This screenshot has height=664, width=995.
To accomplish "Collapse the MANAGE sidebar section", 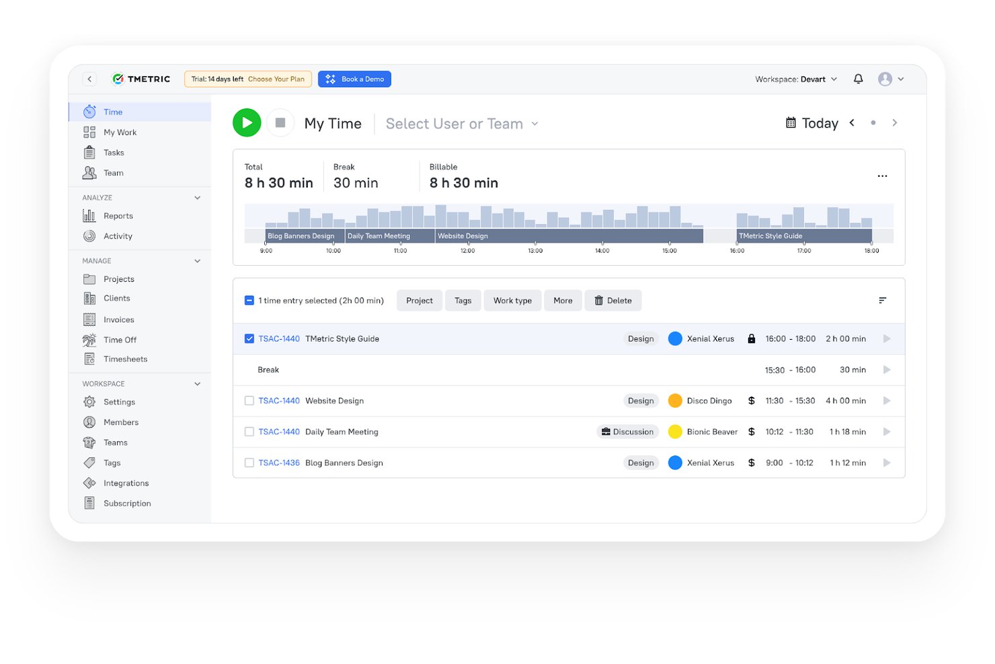I will [x=197, y=261].
